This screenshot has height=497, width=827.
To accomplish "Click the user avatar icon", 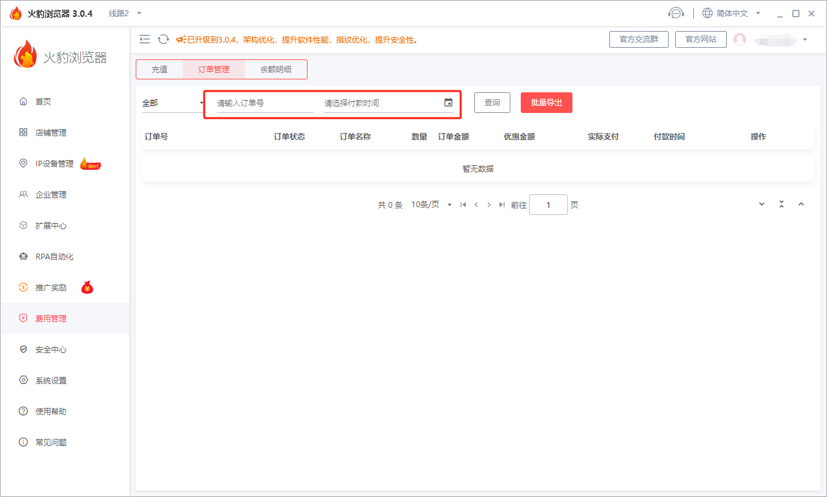I will (x=740, y=39).
